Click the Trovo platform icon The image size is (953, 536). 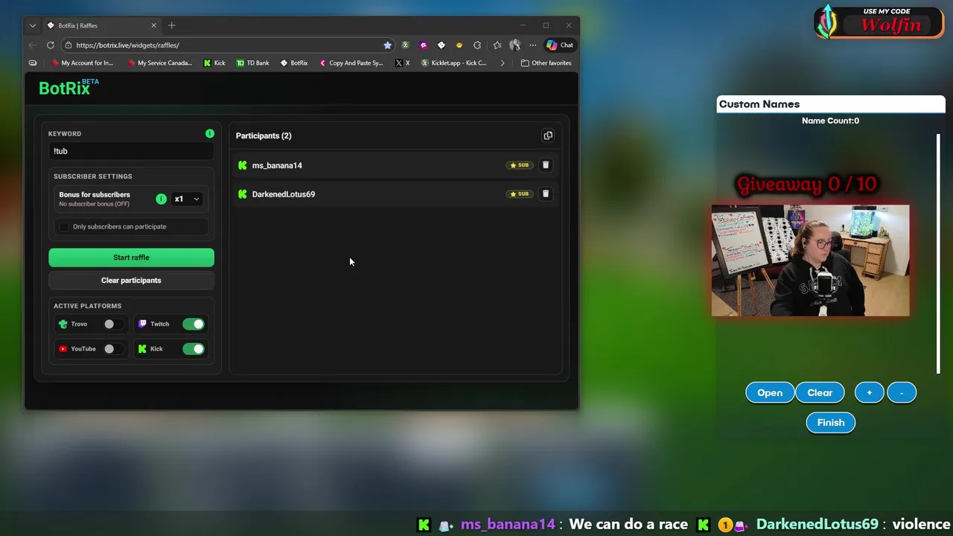pos(63,324)
